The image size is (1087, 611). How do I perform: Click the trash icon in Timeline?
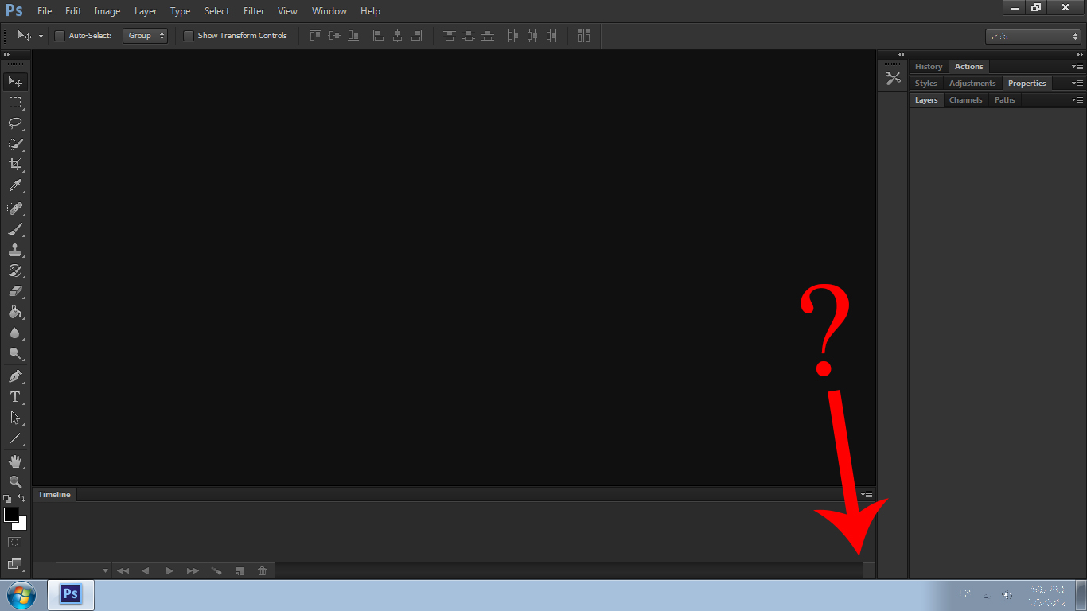262,570
